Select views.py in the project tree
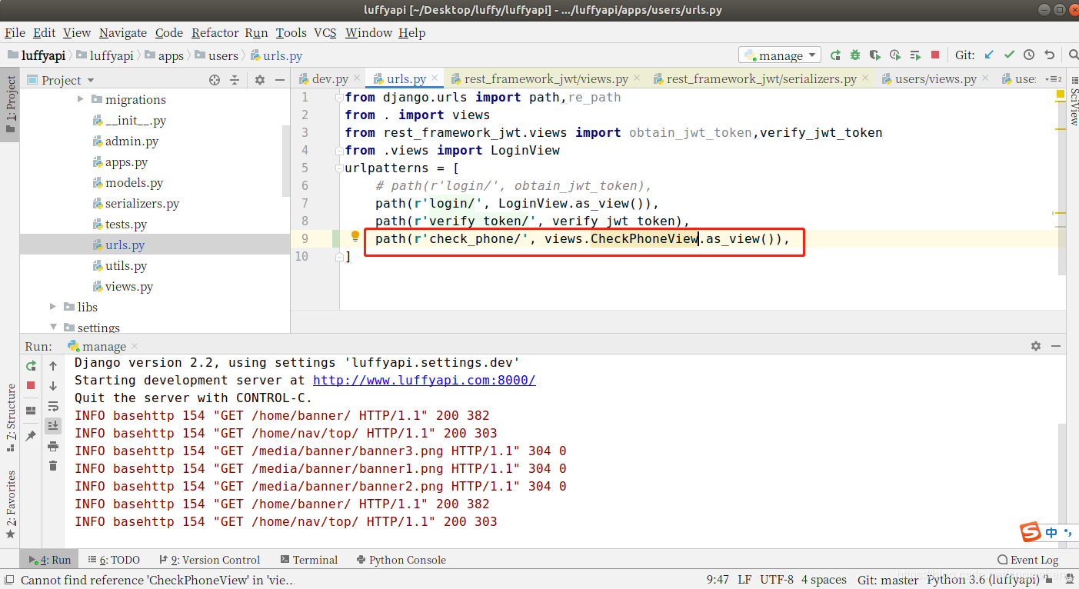1079x589 pixels. click(128, 287)
